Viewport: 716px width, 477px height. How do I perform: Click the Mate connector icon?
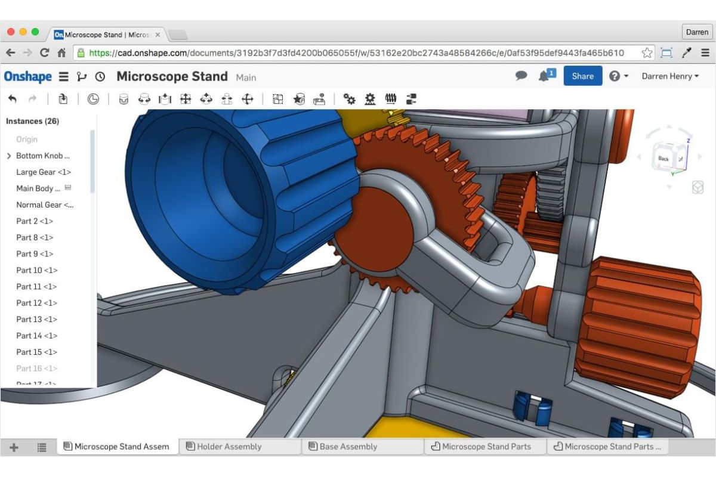coord(320,99)
